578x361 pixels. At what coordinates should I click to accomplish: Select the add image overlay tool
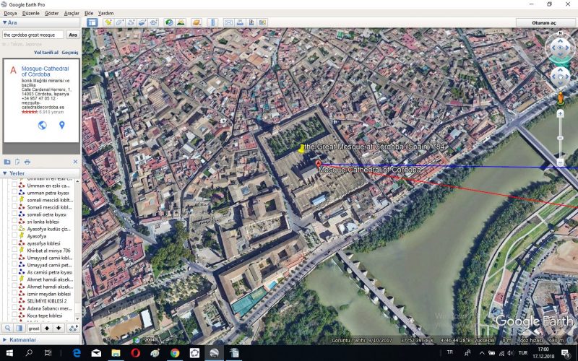click(x=142, y=22)
